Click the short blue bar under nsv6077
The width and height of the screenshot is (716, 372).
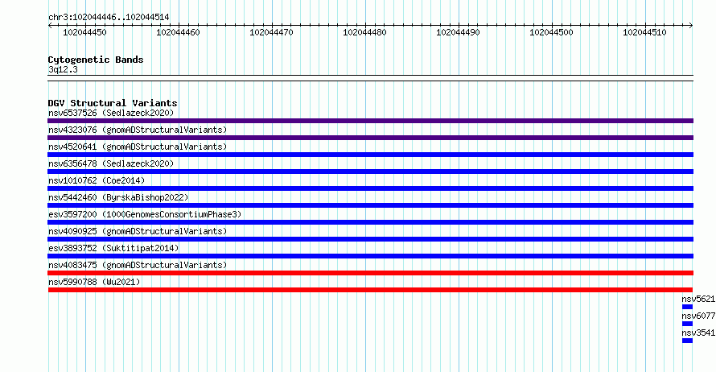tap(687, 324)
